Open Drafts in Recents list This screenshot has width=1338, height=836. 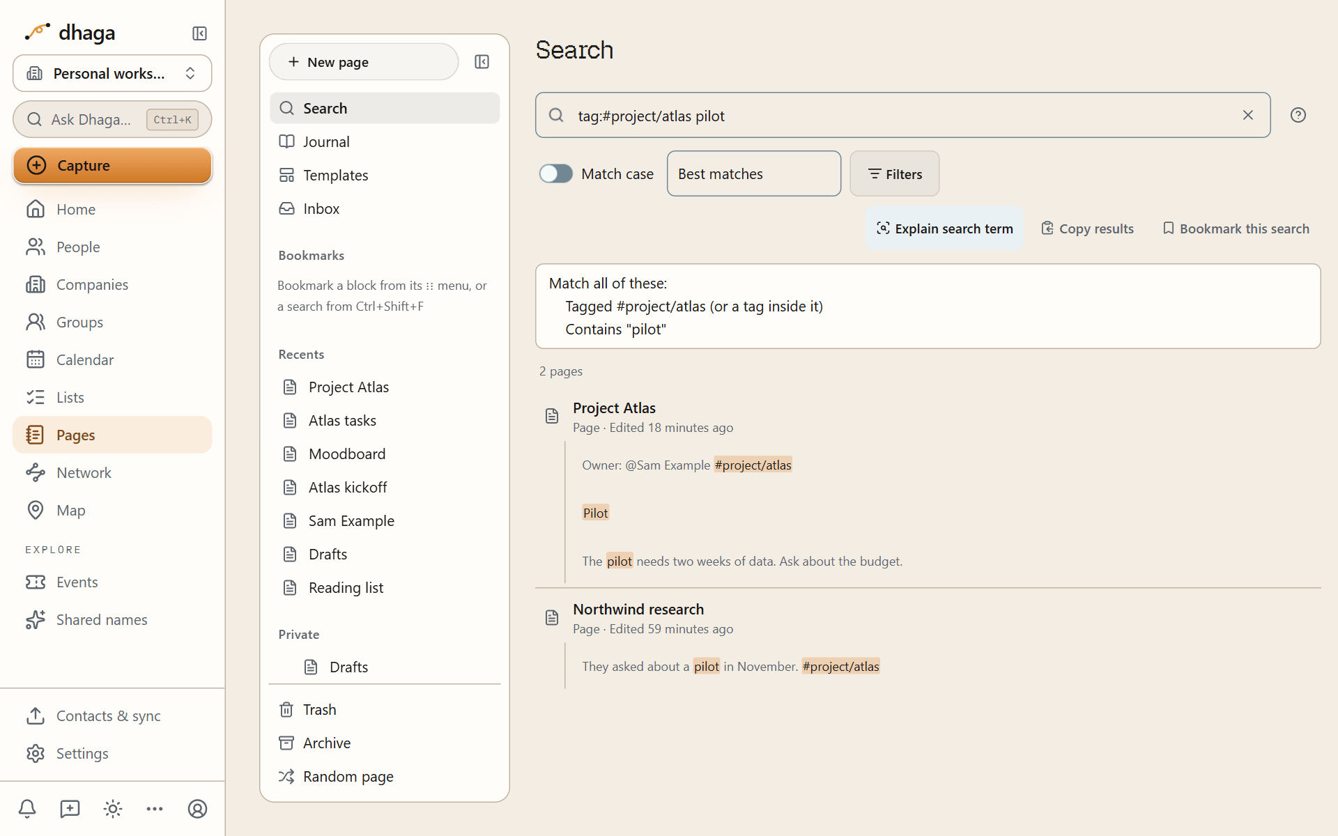[x=385, y=554]
